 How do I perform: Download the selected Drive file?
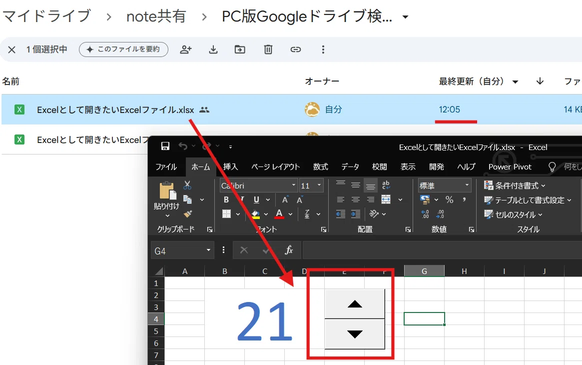[213, 49]
